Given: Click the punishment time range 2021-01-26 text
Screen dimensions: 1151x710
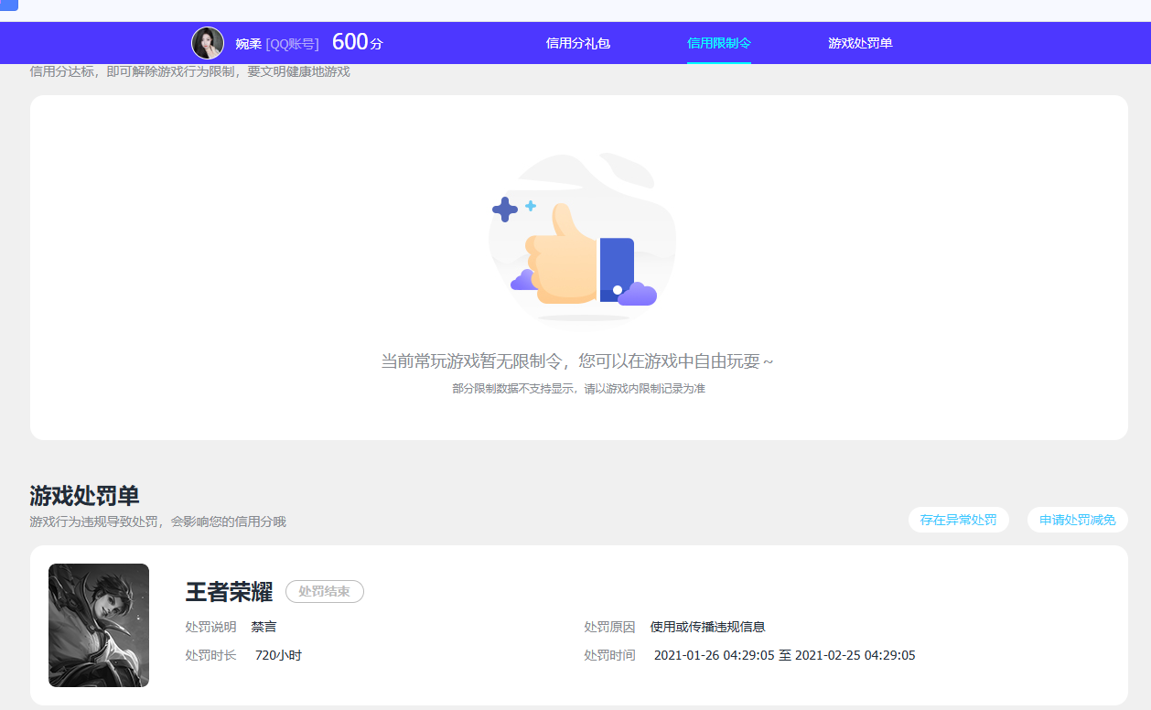Looking at the screenshot, I should (x=785, y=655).
